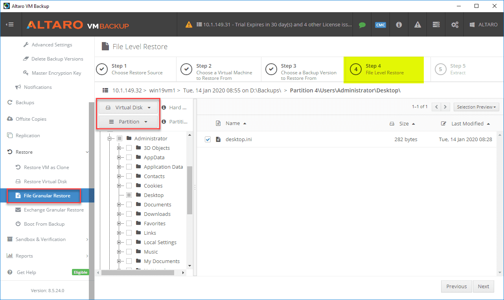Expand the Favorites folder node
The height and width of the screenshot is (300, 504).
[x=119, y=223]
